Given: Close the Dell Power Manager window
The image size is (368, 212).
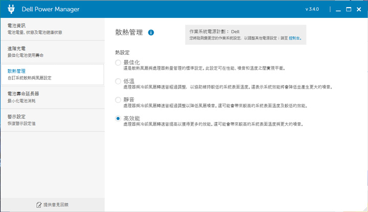Looking at the screenshot, I should coord(359,9).
